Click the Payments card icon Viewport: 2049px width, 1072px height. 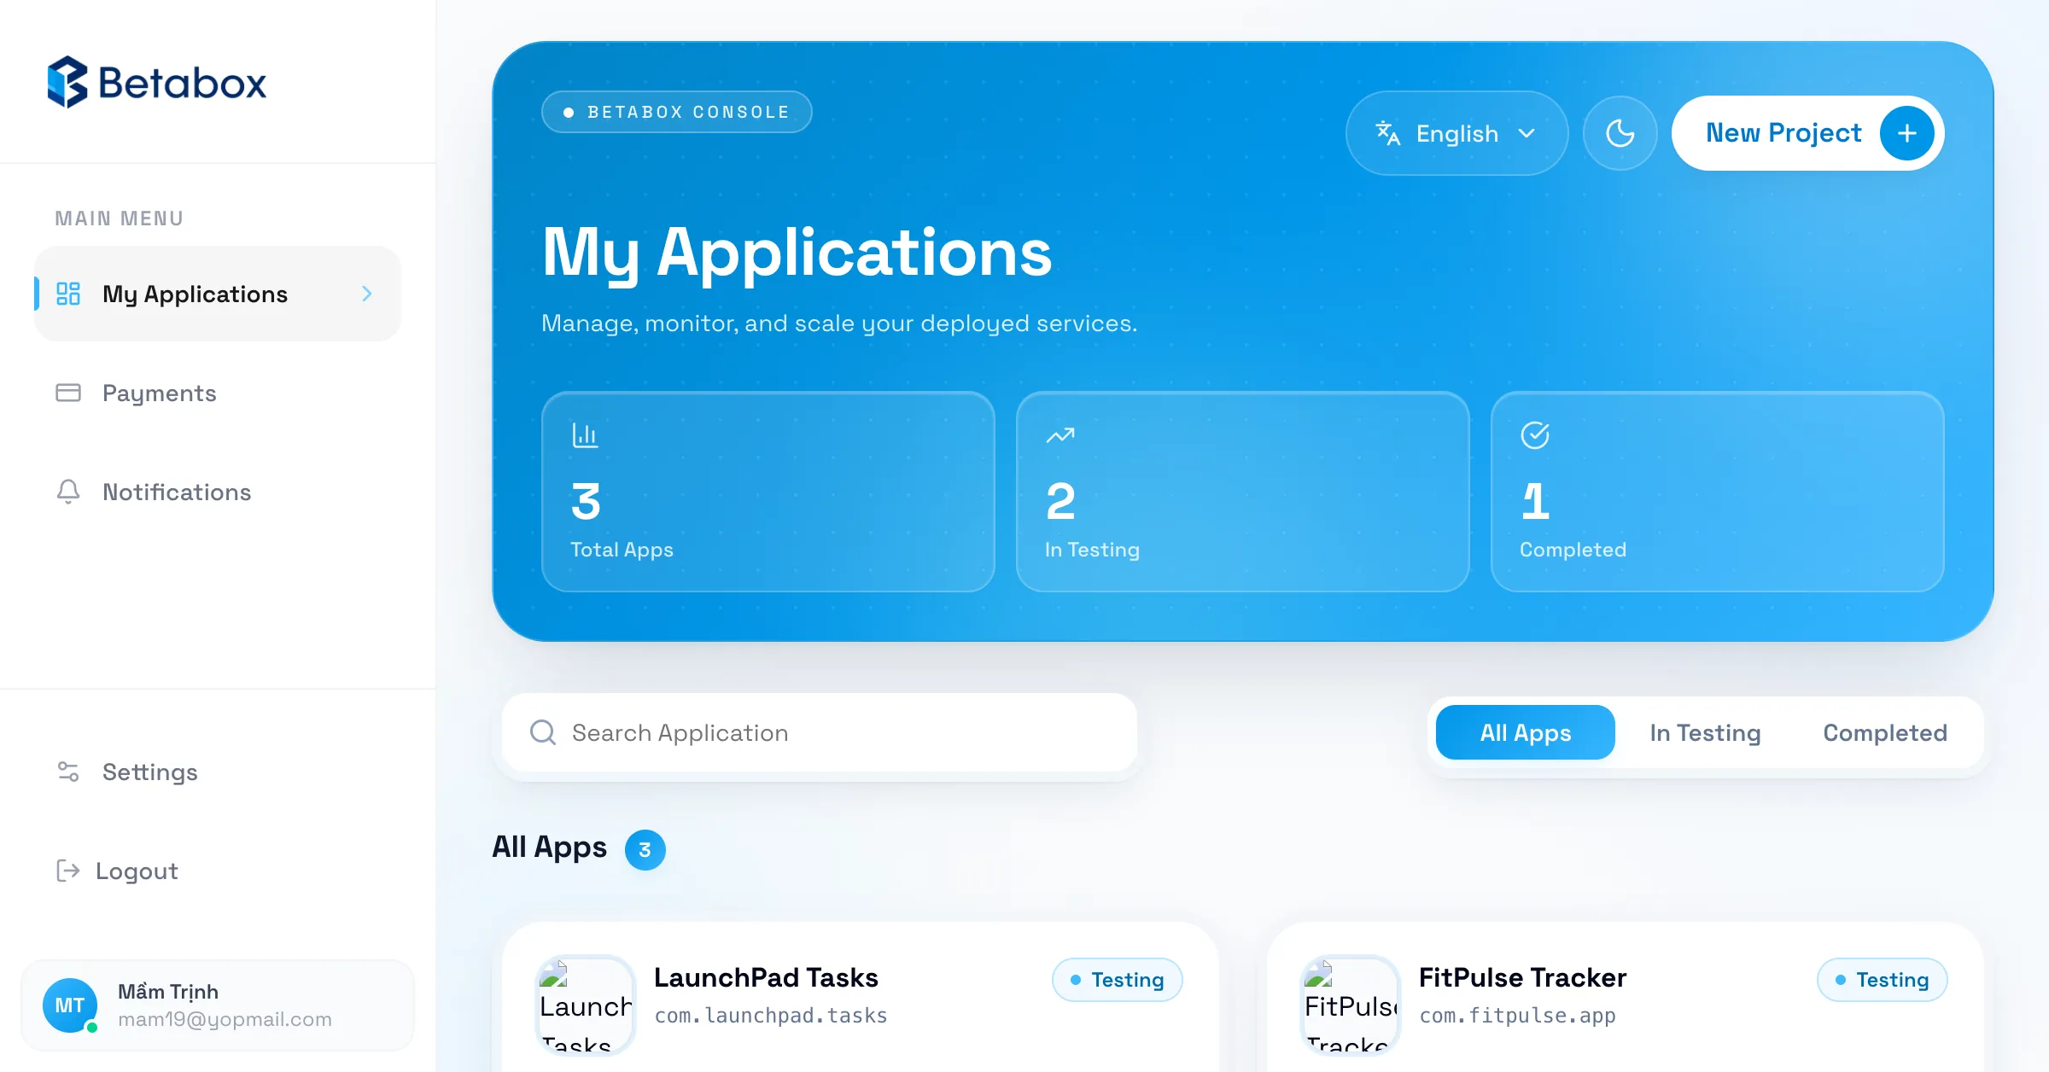[x=68, y=393]
